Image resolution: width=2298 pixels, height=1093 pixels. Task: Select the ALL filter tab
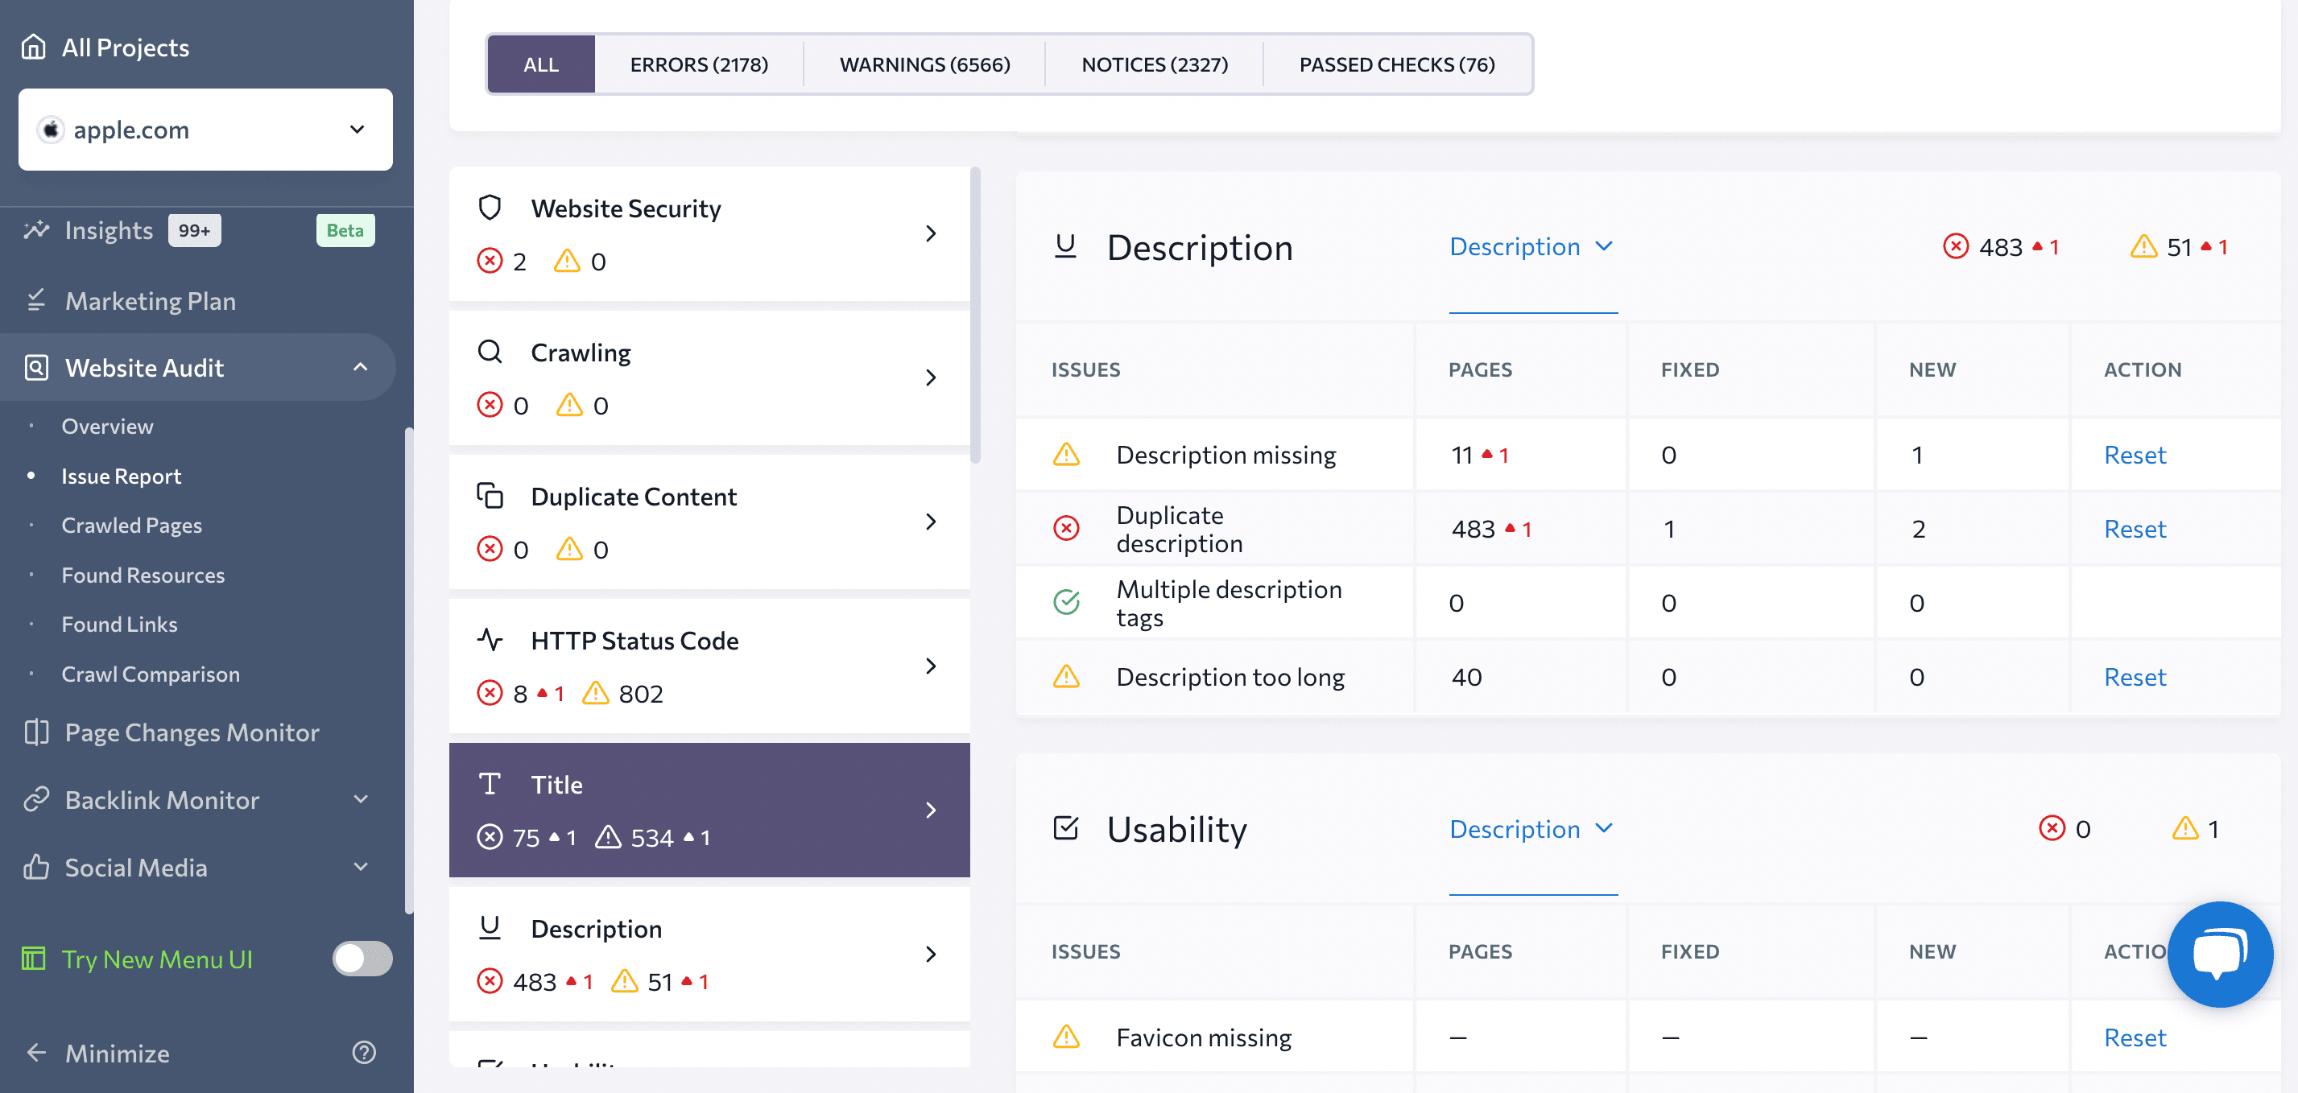(540, 64)
